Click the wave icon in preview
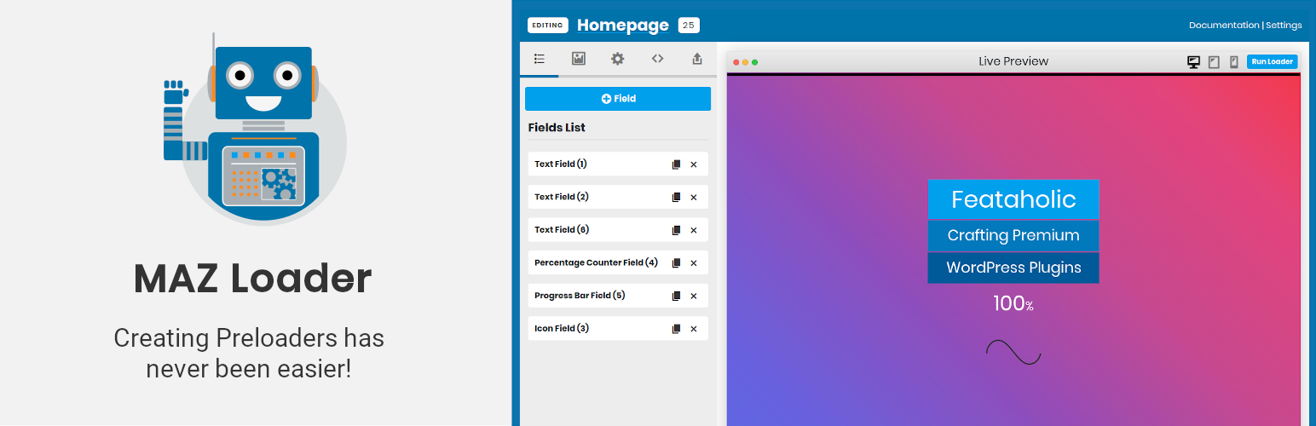The width and height of the screenshot is (1316, 426). [x=1013, y=351]
